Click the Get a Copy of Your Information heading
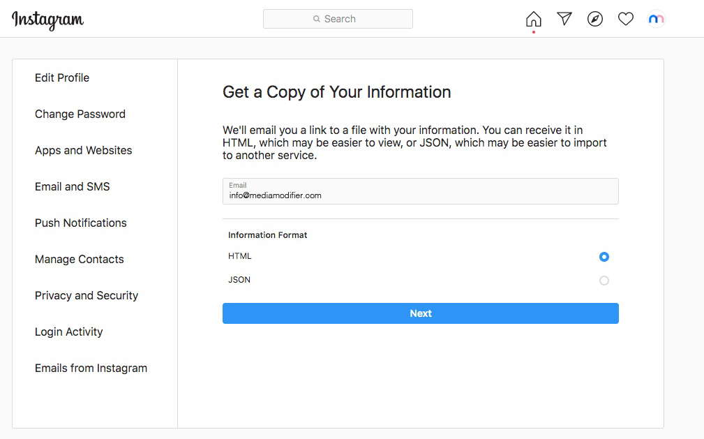The image size is (704, 439). point(337,92)
